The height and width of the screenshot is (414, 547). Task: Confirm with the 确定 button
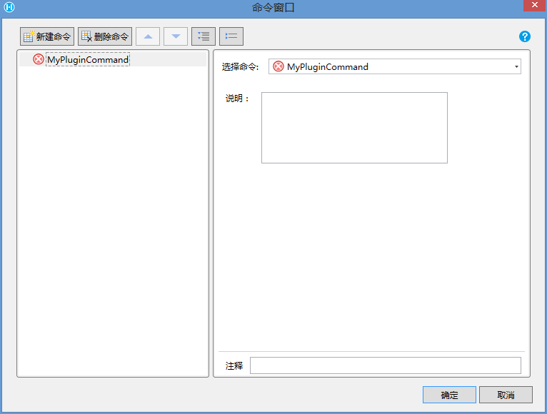pyautogui.click(x=449, y=395)
